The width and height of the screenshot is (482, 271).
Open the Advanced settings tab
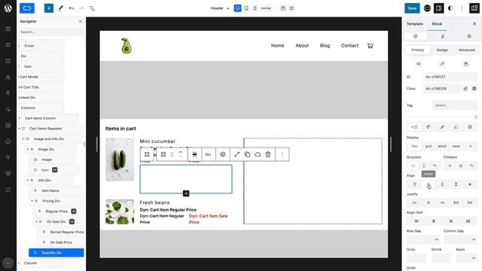pyautogui.click(x=467, y=50)
